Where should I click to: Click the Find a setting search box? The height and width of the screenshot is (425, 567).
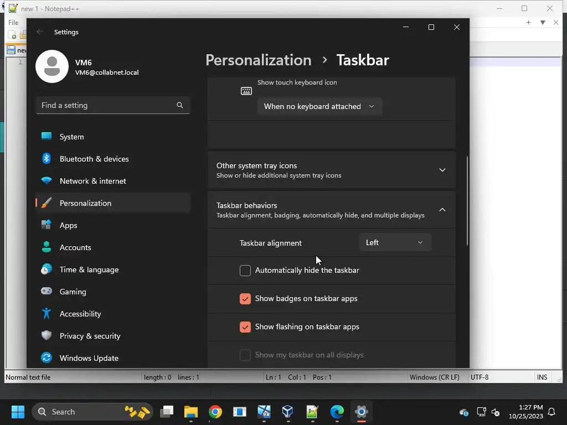(x=113, y=105)
